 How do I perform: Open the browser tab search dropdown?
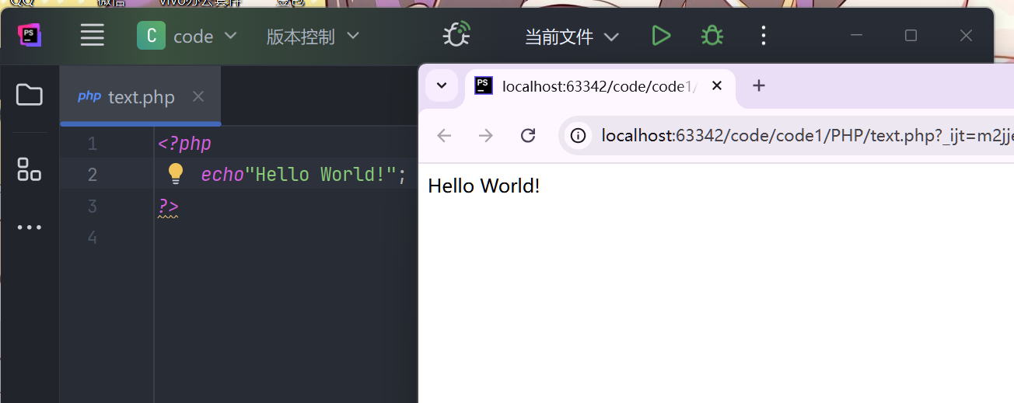[x=442, y=85]
